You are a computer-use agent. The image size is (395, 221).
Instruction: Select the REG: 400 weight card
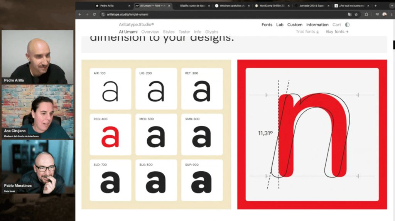110,134
